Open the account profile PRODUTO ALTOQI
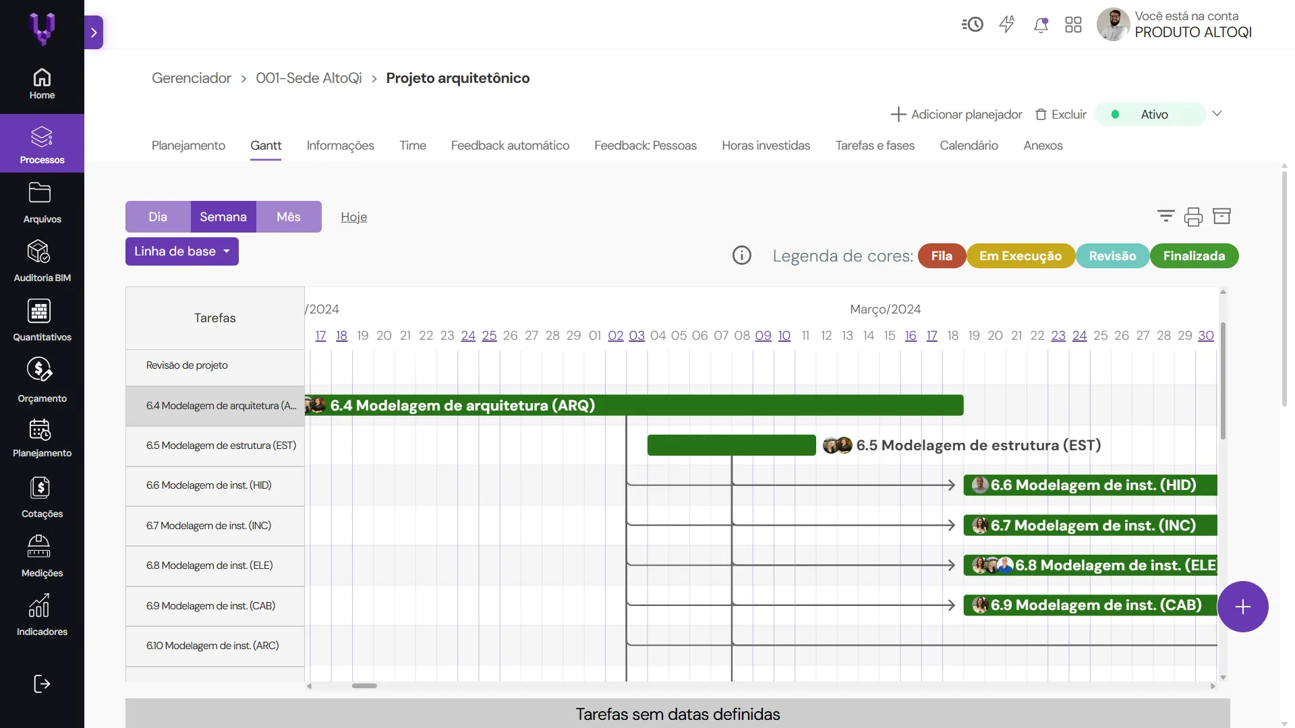This screenshot has height=728, width=1295. pos(1175,25)
